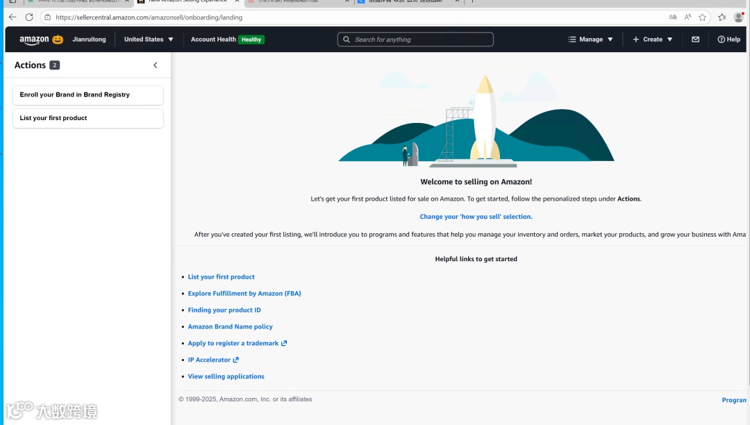Image resolution: width=750 pixels, height=425 pixels.
Task: Open View selling applications link
Action: (226, 376)
